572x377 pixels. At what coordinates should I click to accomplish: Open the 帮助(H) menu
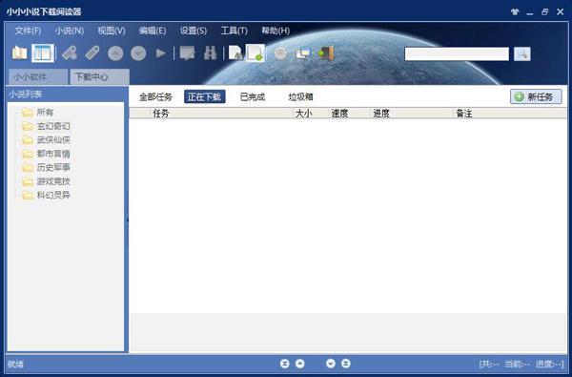click(x=276, y=31)
